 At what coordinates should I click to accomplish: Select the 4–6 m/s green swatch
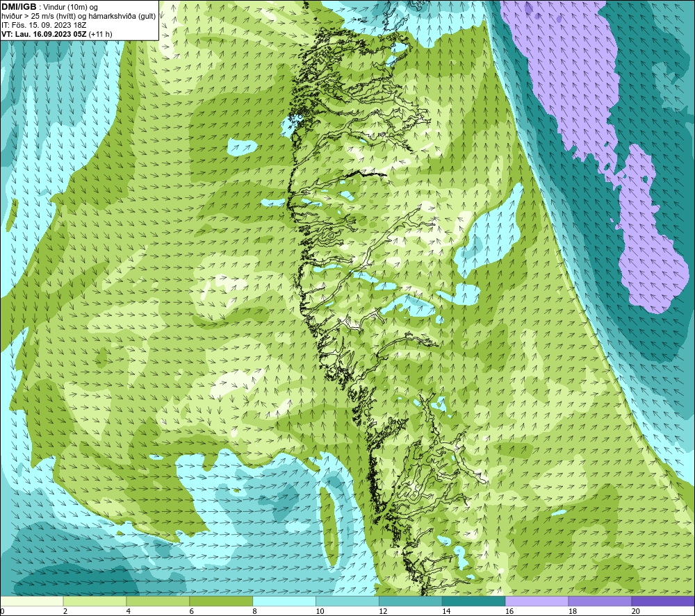[158, 601]
